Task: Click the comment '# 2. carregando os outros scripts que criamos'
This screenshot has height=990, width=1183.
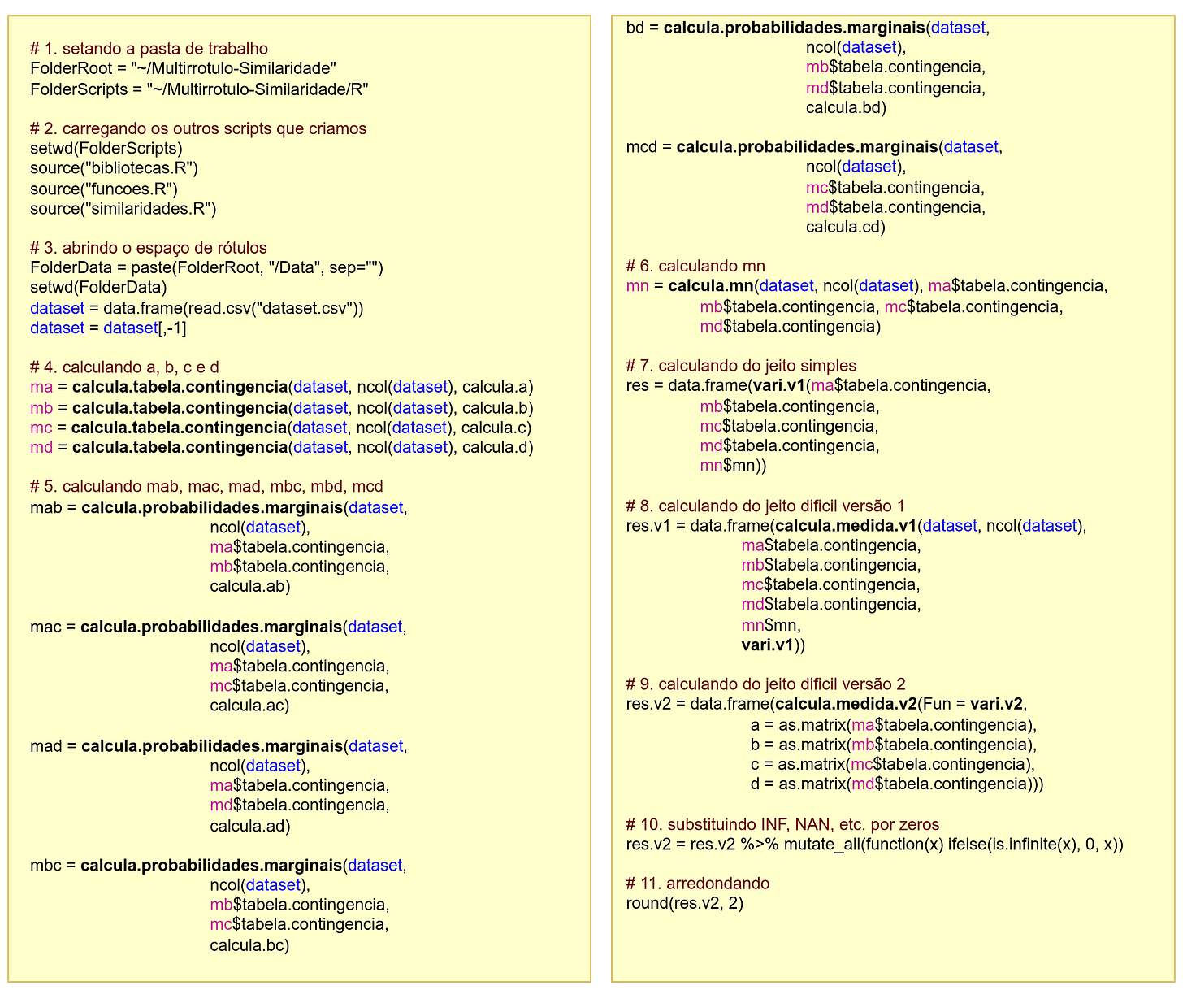Action: point(198,128)
